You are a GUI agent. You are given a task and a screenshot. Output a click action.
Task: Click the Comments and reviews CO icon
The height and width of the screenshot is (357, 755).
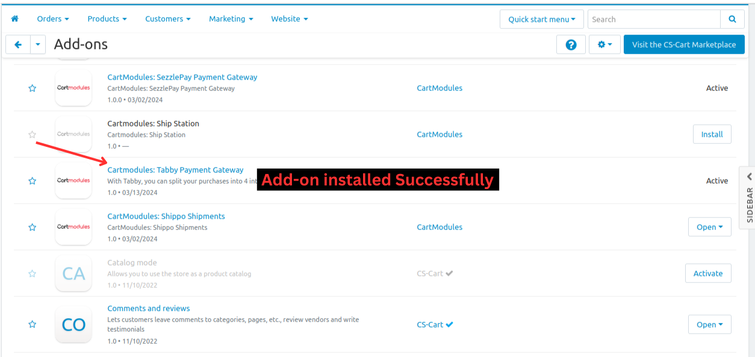coord(73,324)
